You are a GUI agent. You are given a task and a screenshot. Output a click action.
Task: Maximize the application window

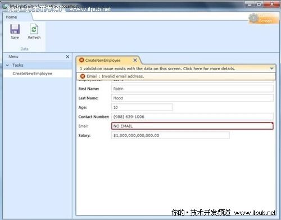(259, 4)
